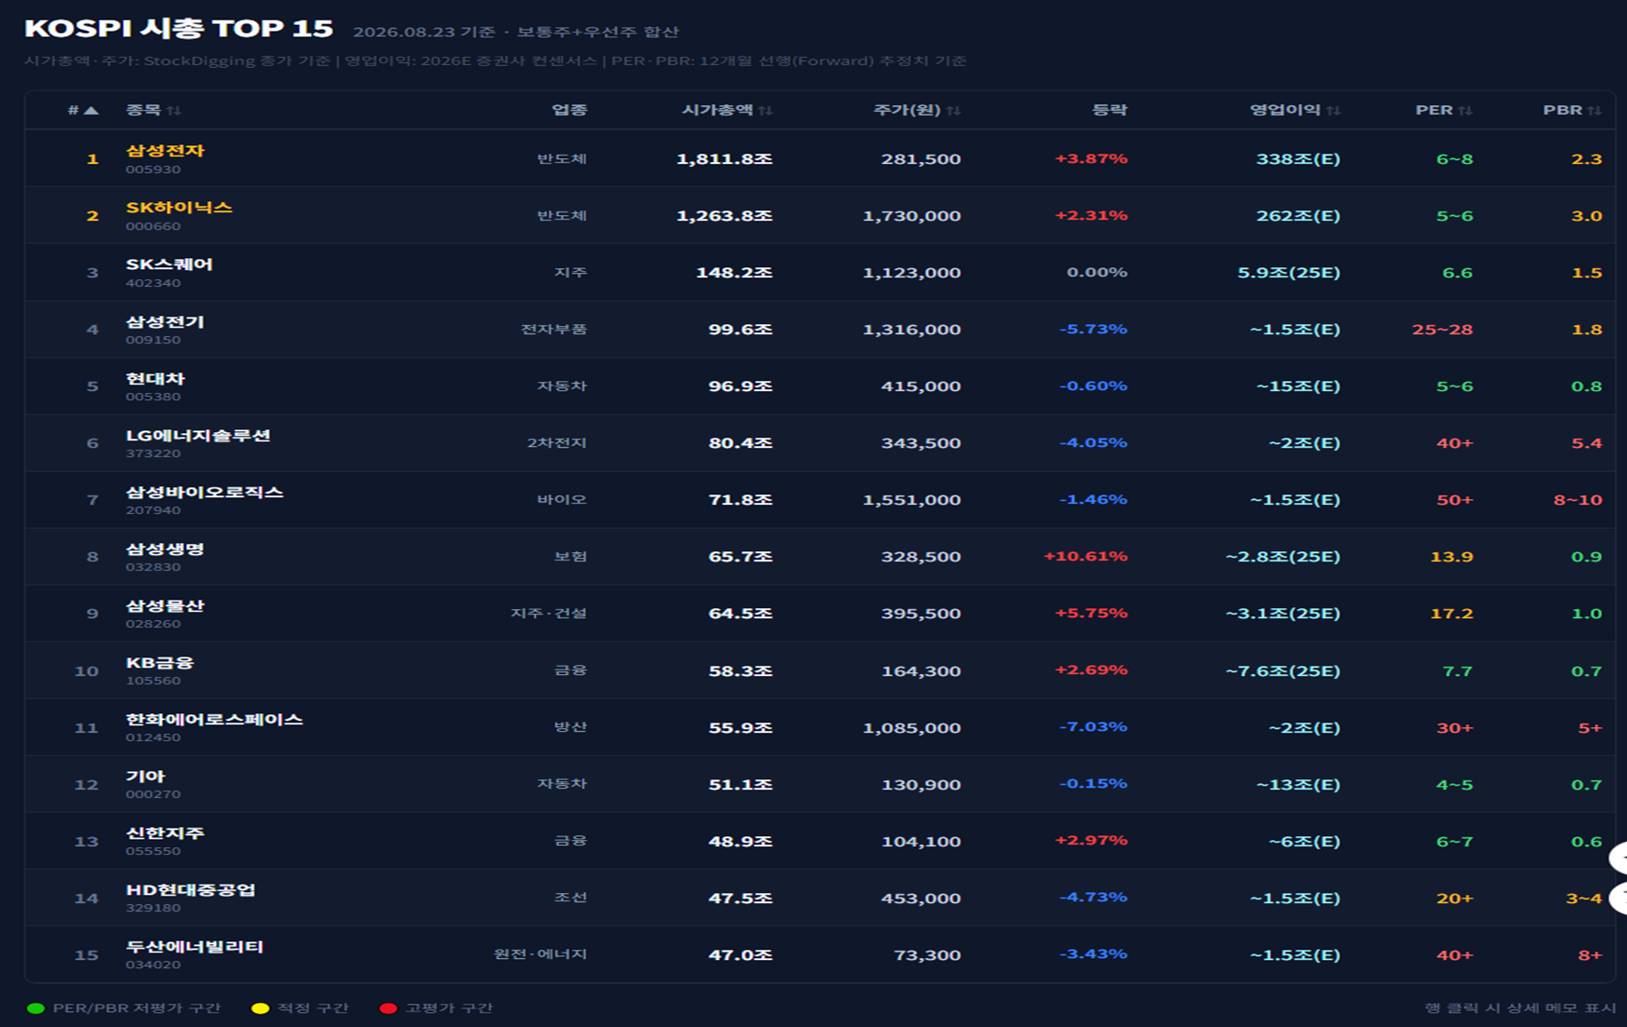This screenshot has height=1027, width=1627.
Task: Click the lower white floating button at right edge
Action: pyautogui.click(x=1619, y=898)
